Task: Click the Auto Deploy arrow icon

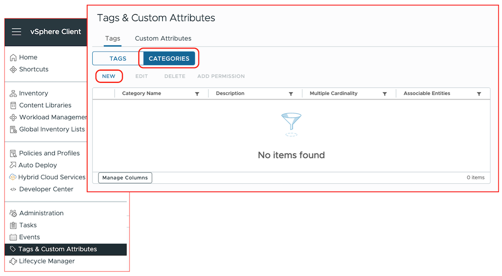Action: [13, 165]
